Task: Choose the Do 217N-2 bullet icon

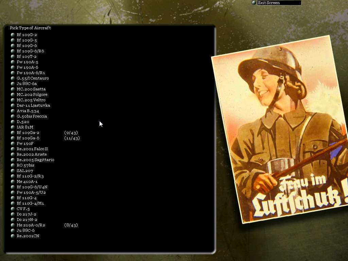Action: click(13, 220)
